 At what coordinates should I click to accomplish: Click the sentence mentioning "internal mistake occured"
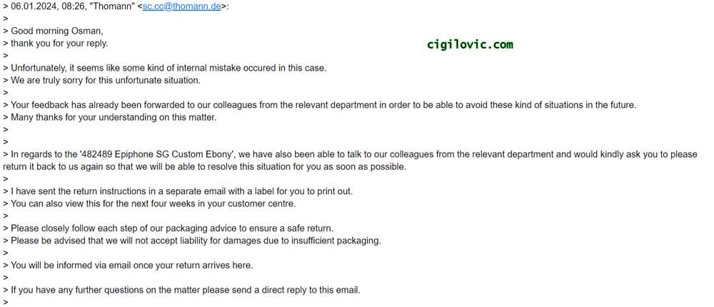[x=169, y=68]
